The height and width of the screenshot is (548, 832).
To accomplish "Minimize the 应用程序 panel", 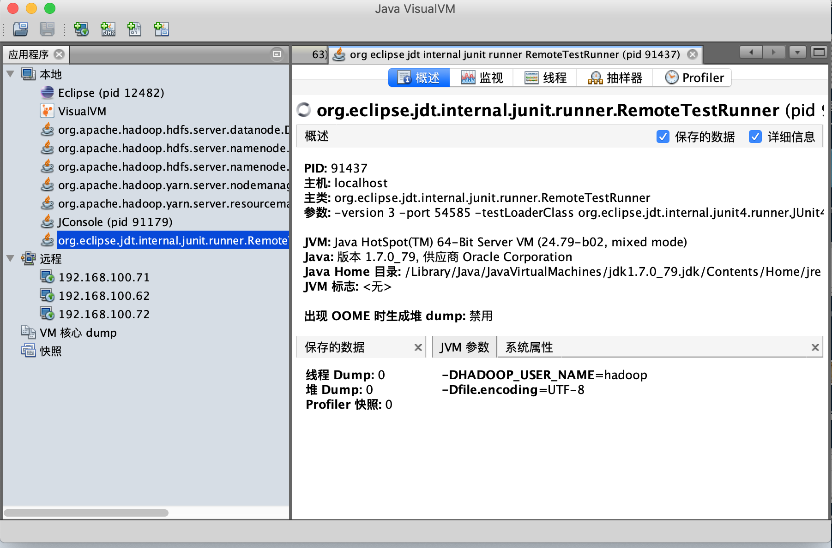I will point(277,54).
